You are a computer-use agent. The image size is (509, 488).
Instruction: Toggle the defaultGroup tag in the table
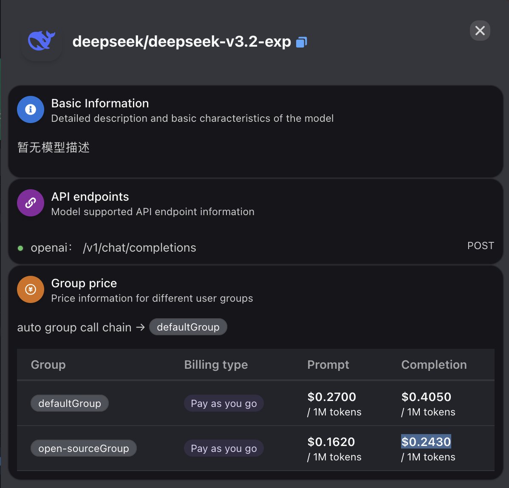tap(69, 403)
